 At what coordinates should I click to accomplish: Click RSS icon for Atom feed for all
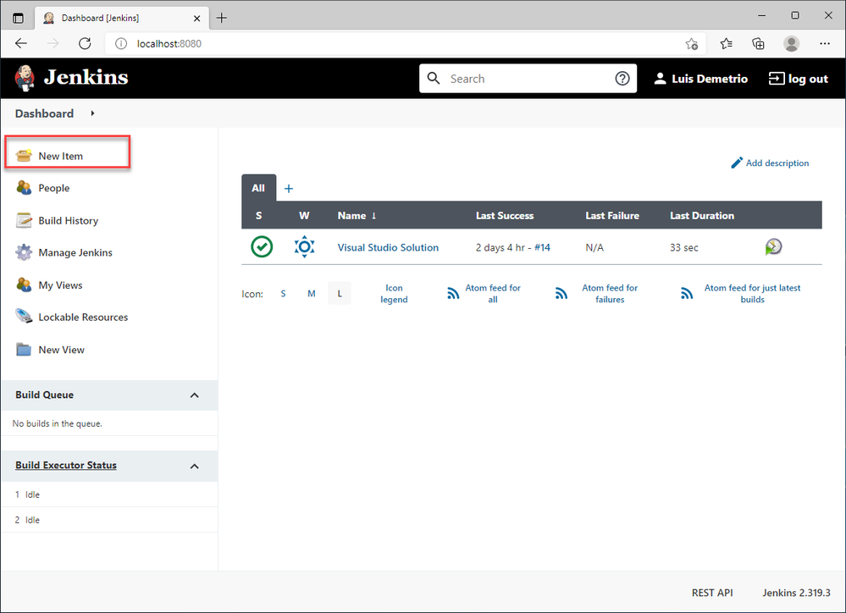pyautogui.click(x=453, y=294)
